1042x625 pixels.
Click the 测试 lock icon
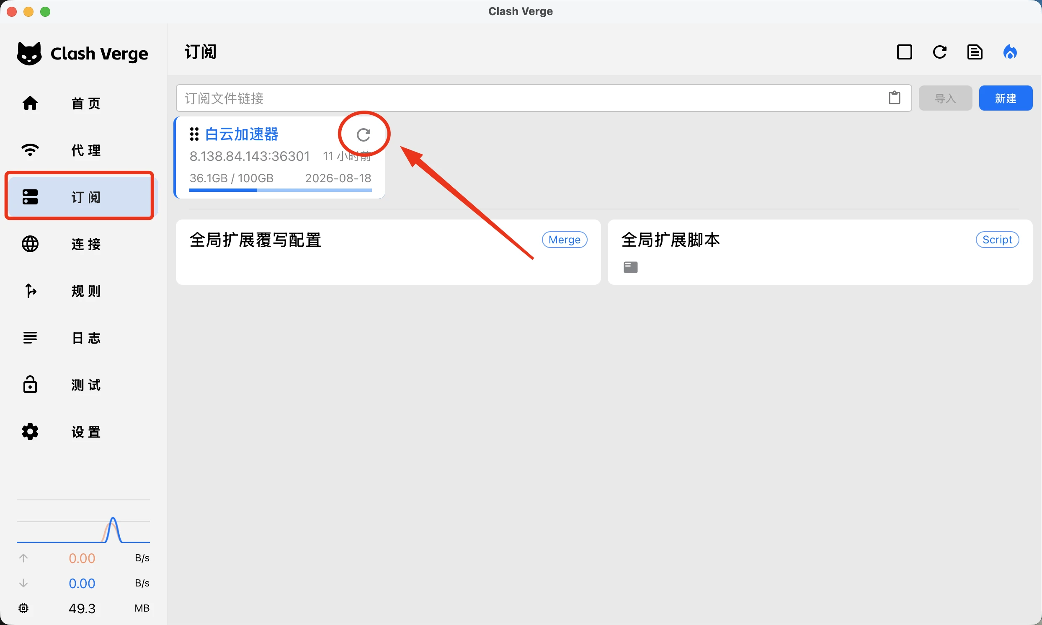click(30, 385)
